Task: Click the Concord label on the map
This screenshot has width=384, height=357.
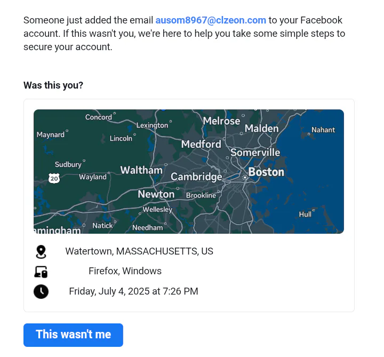Action: point(99,117)
